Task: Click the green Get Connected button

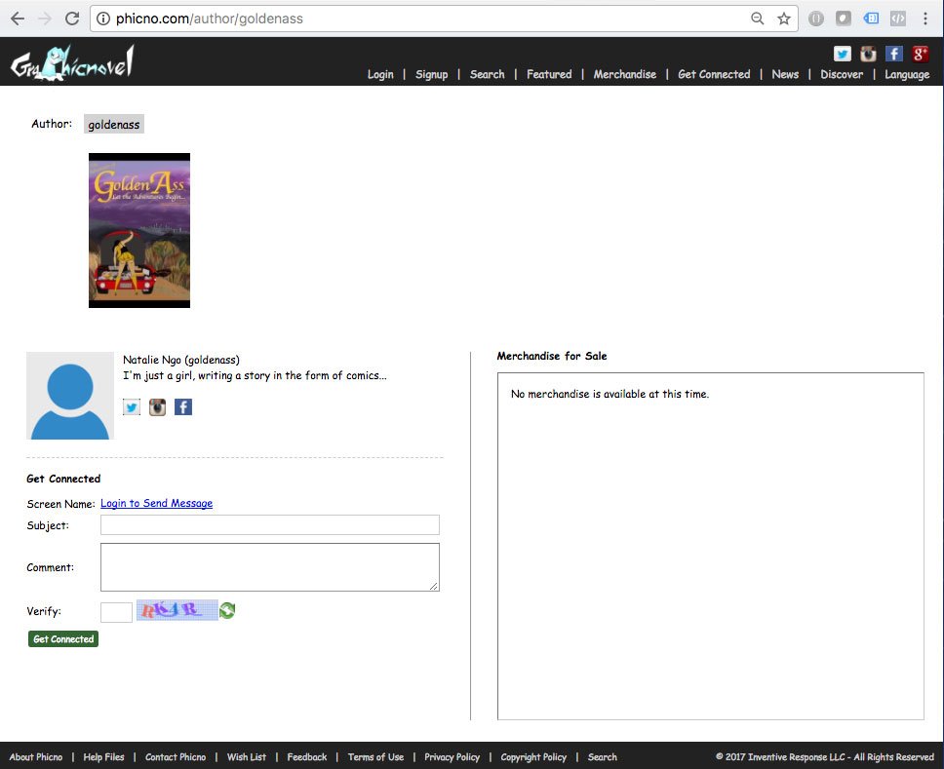Action: 63,639
